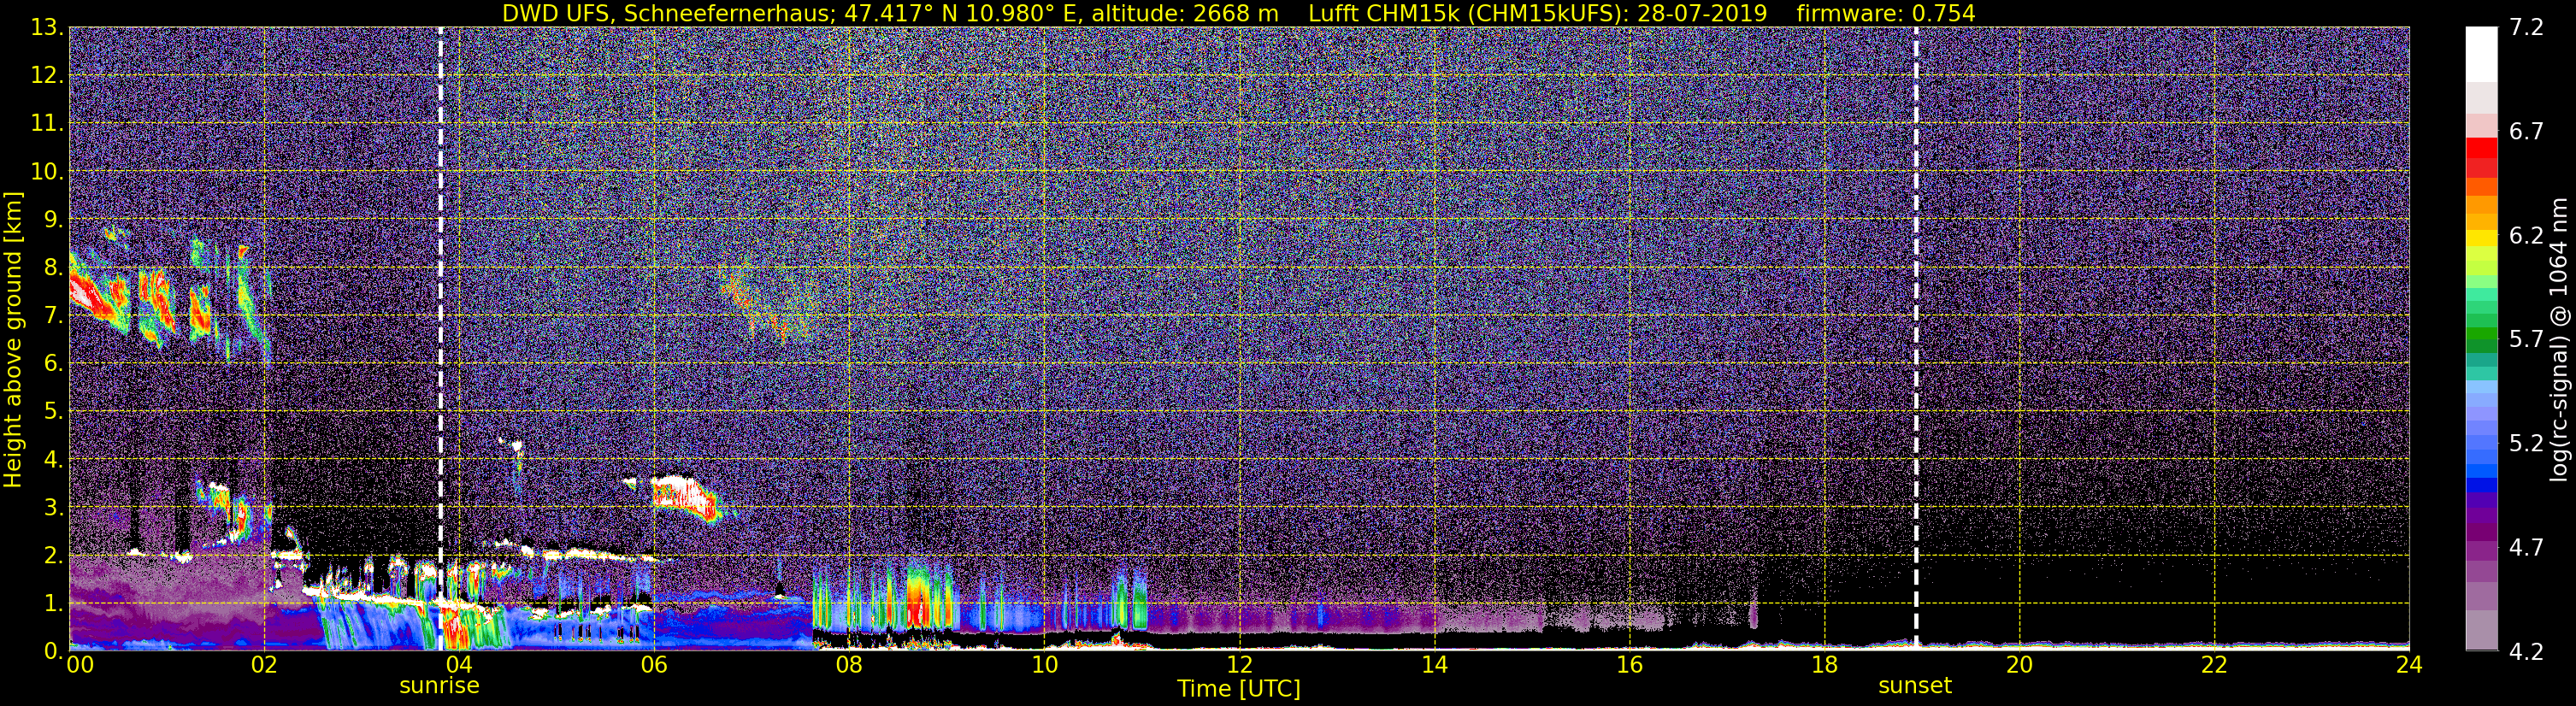
Task: Click the 'sunset' label below the time axis
Action: (x=1915, y=686)
